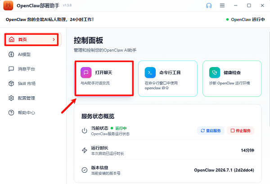Click the green 运行中 status text

[121, 128]
